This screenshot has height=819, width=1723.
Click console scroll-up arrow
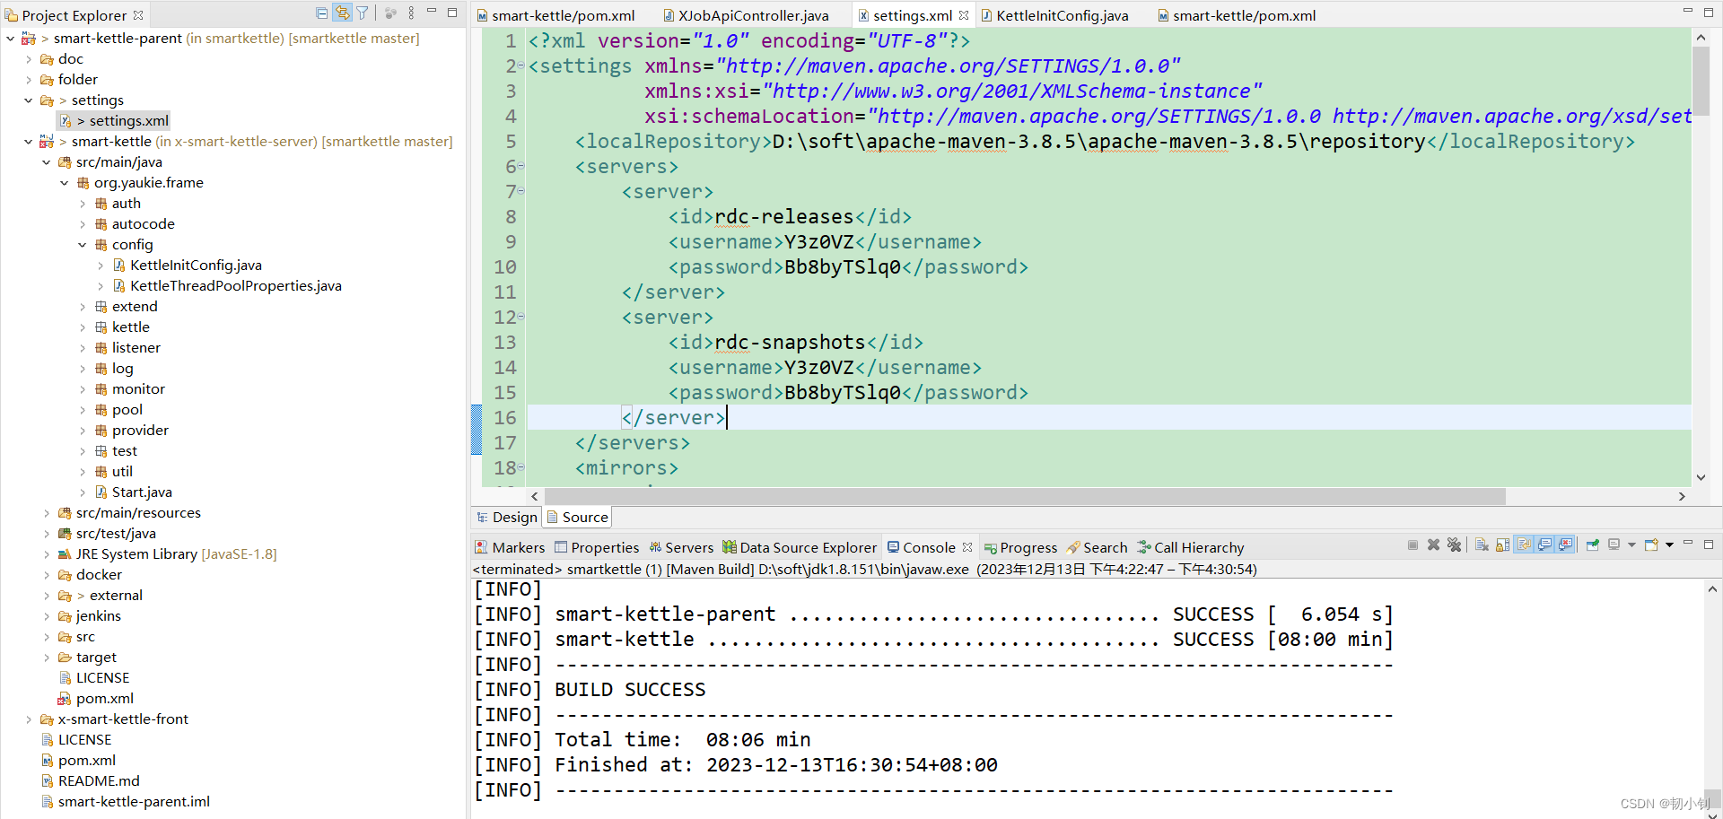pos(1712,589)
